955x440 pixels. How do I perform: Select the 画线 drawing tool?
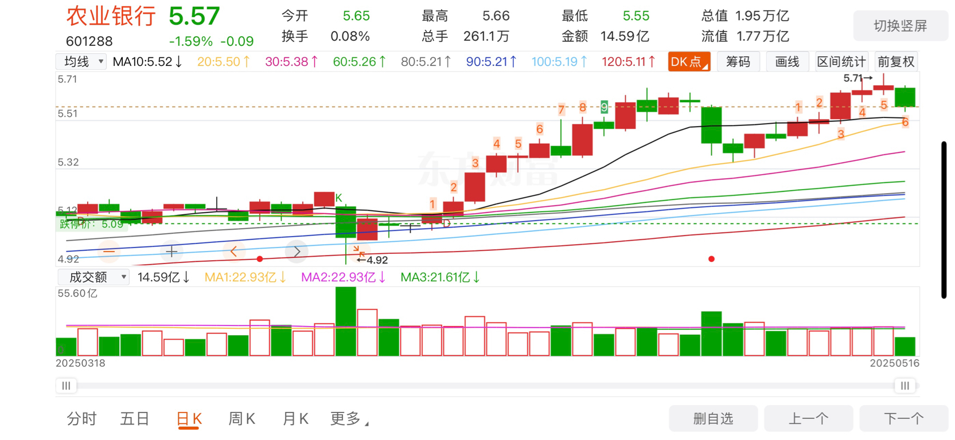pyautogui.click(x=787, y=62)
